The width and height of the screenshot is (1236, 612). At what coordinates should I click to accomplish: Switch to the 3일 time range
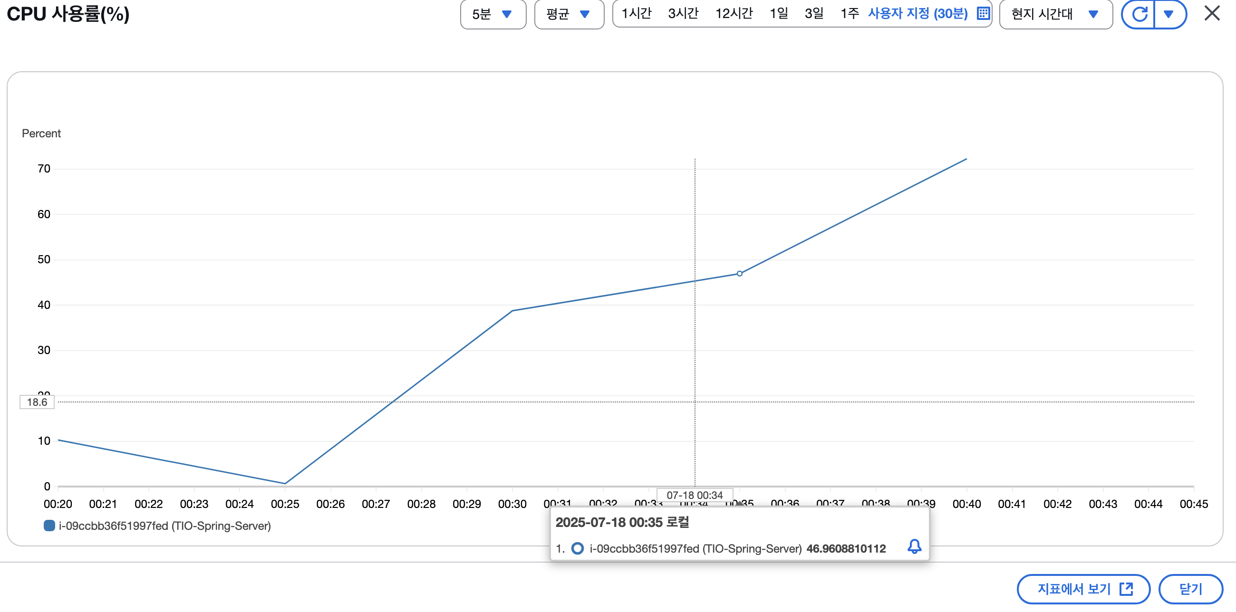coord(814,13)
